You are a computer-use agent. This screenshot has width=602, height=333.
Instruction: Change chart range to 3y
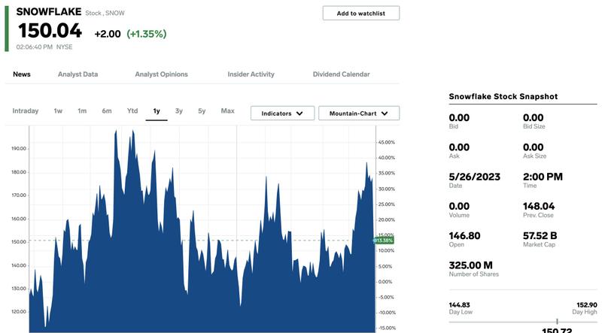pyautogui.click(x=179, y=110)
